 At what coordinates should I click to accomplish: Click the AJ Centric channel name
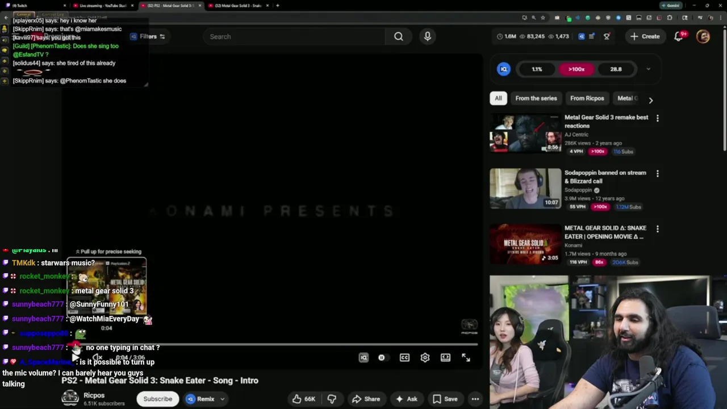coord(576,135)
